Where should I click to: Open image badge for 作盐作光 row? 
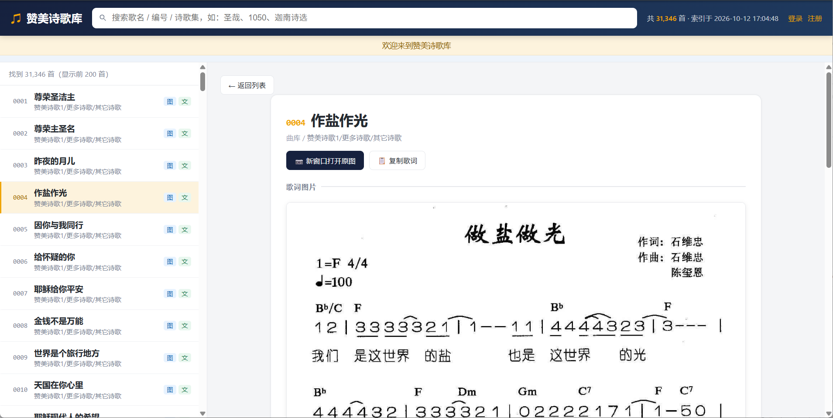170,197
